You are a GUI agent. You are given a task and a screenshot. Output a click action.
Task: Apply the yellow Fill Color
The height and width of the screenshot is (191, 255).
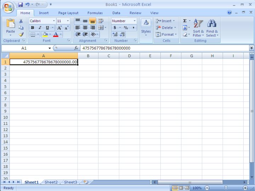45,34
